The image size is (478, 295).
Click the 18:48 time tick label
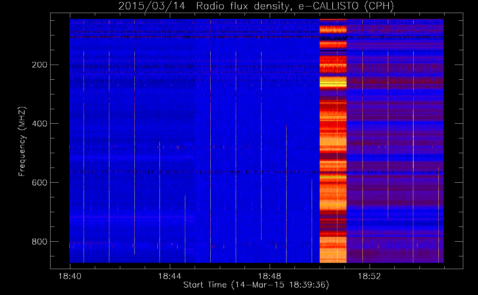coord(270,276)
